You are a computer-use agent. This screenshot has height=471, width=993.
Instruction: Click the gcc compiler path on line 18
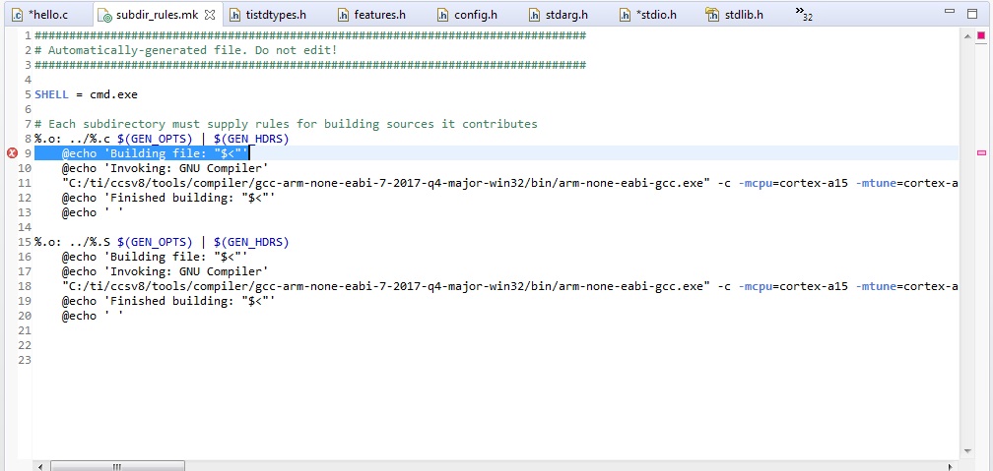coord(386,286)
